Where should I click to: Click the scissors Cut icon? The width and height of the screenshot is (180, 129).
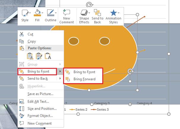pyautogui.click(x=22, y=34)
